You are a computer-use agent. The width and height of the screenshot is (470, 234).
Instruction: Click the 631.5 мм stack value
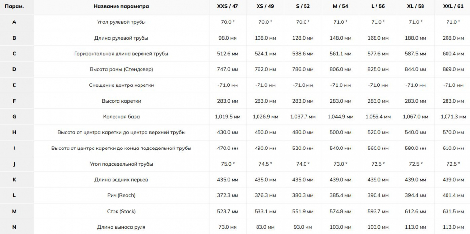pos(453,211)
